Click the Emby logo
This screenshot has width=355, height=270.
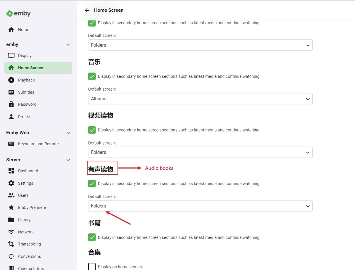[x=18, y=13]
